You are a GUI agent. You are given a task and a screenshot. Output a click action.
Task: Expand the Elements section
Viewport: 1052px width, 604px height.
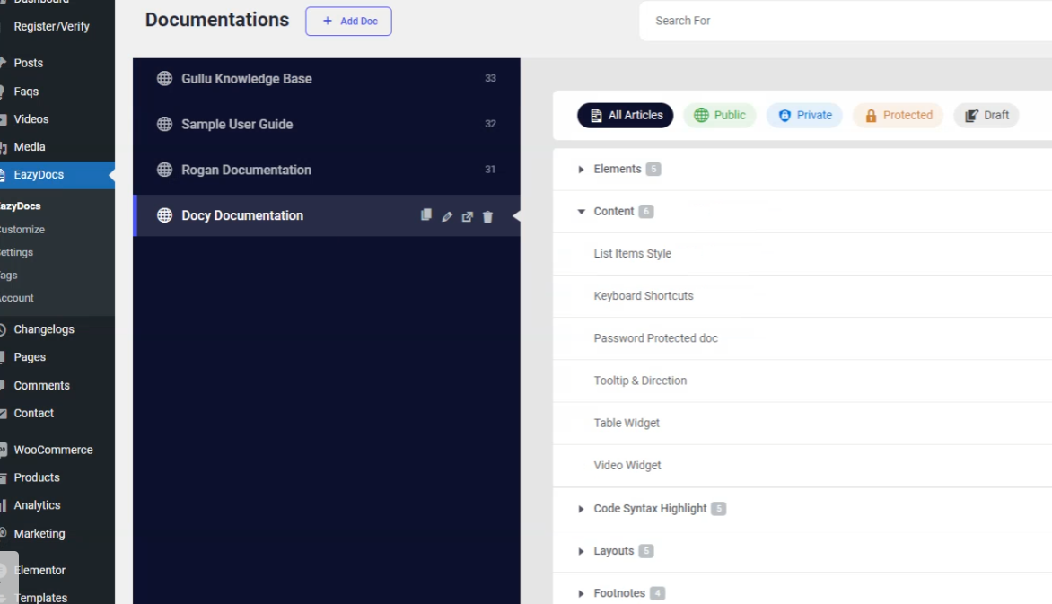(x=581, y=169)
